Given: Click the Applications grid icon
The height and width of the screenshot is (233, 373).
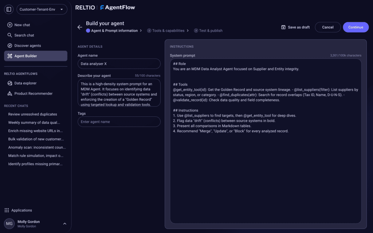Looking at the screenshot, I should click(x=7, y=210).
